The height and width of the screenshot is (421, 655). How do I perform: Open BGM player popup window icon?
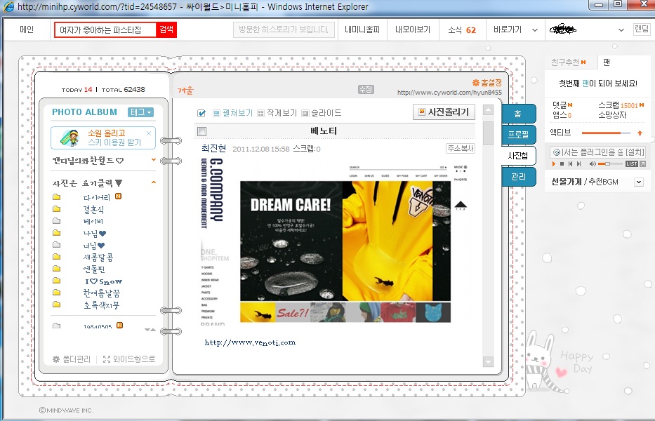(643, 164)
